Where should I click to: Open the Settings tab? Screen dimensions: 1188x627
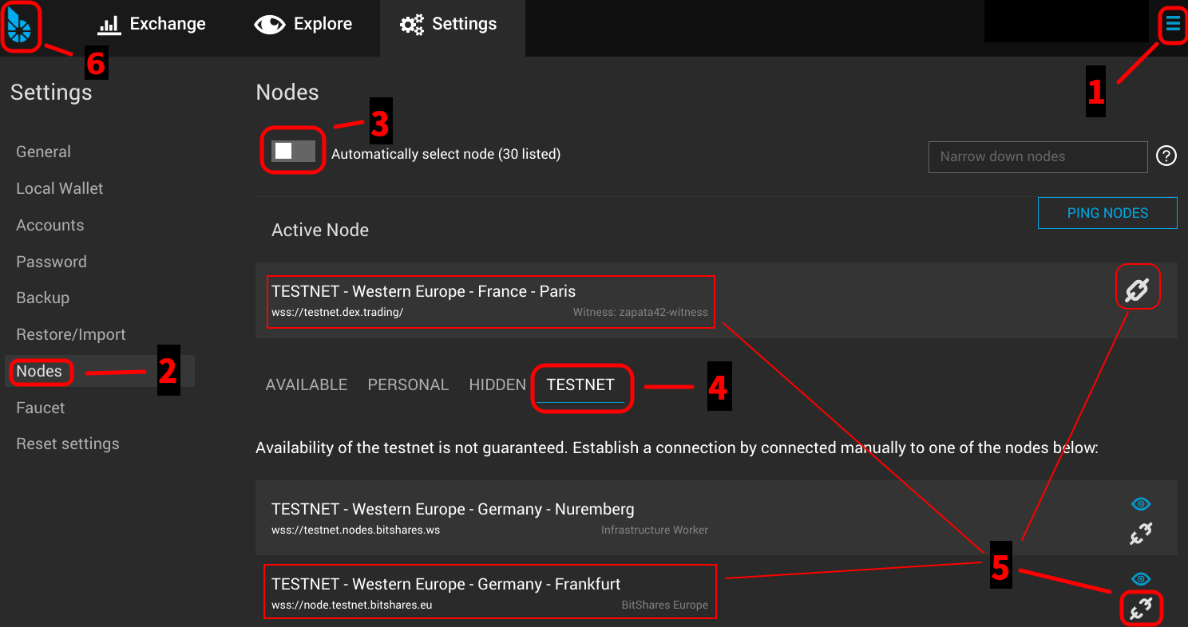pos(452,27)
